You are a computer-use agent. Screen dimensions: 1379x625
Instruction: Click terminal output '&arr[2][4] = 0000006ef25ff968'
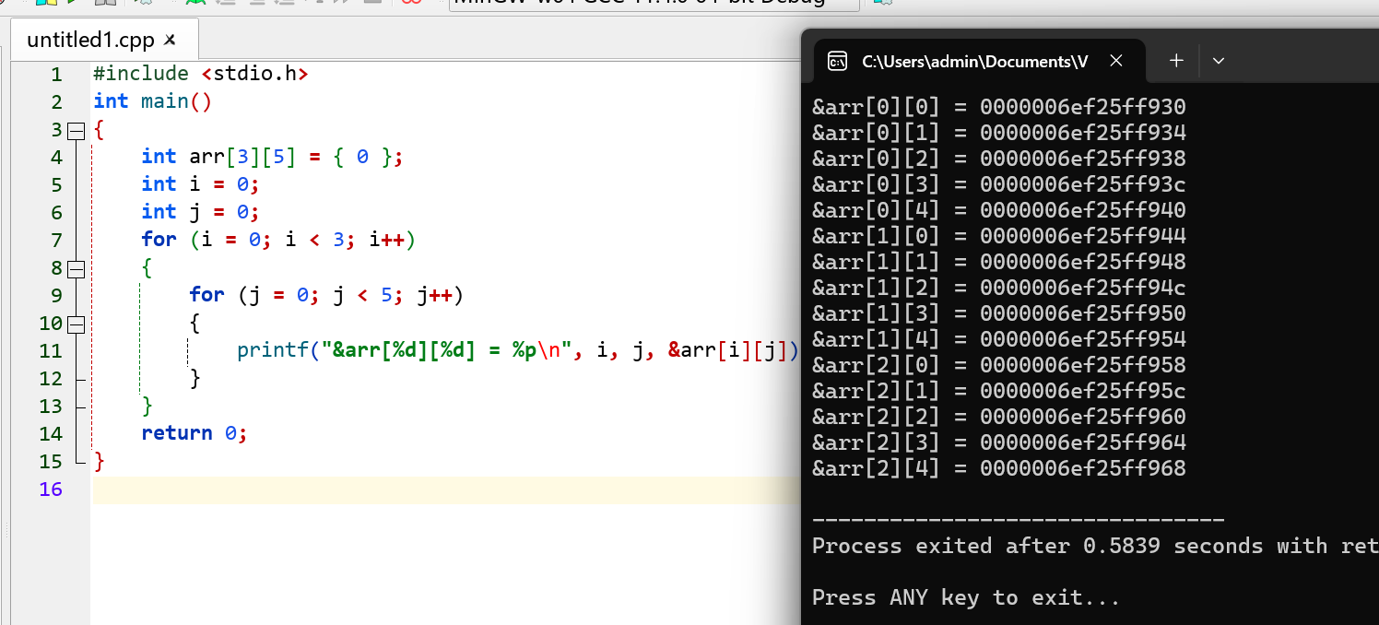[x=999, y=468]
